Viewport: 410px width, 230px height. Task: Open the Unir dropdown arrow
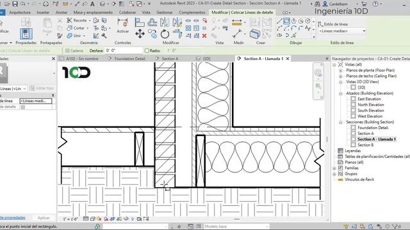pyautogui.click(x=84, y=36)
